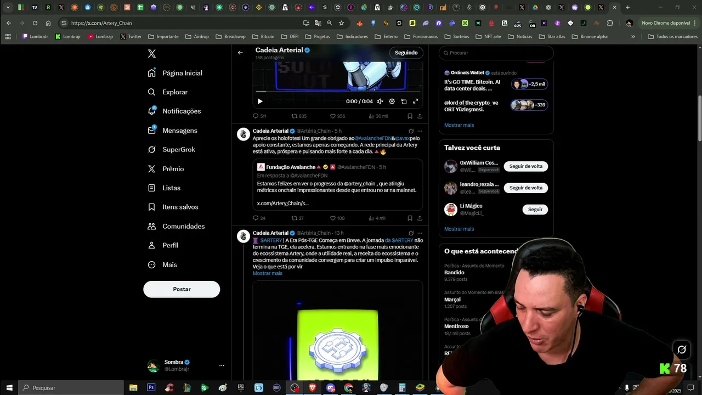
Task: Open the Explorar page
Action: (x=168, y=92)
